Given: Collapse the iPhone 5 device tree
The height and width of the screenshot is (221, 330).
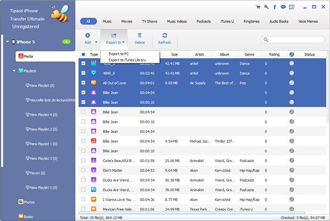Looking at the screenshot, I should pyautogui.click(x=8, y=42).
